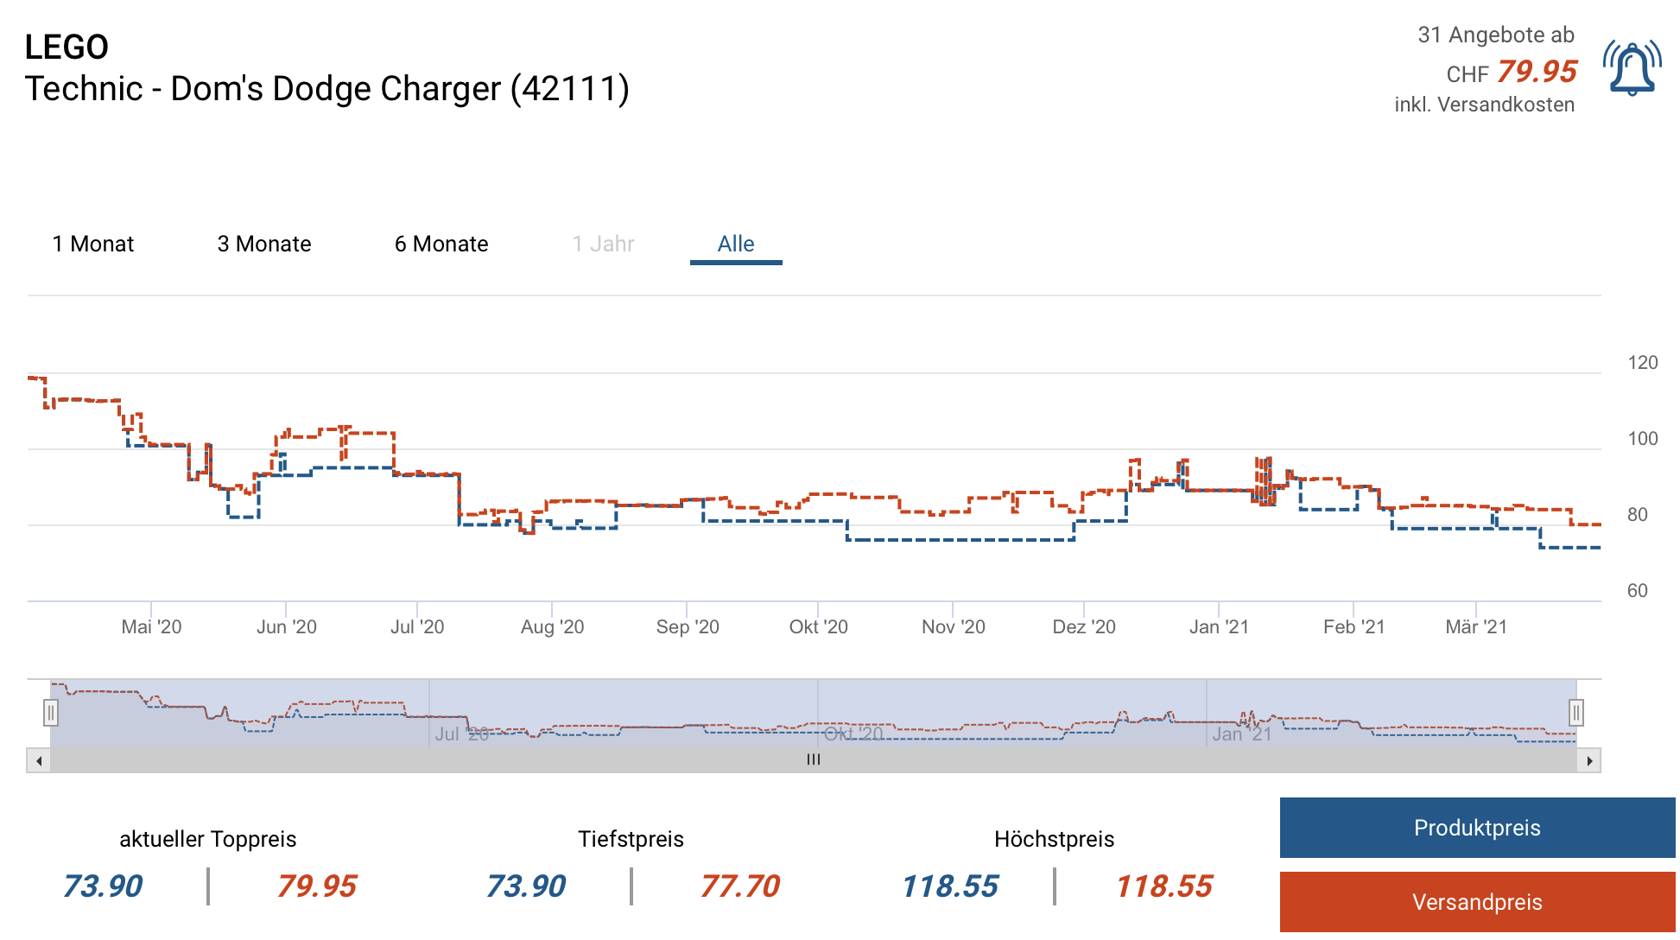Screen dimensions: 1680x940
Task: Click the CHF 79.95 offer price
Action: click(1537, 72)
